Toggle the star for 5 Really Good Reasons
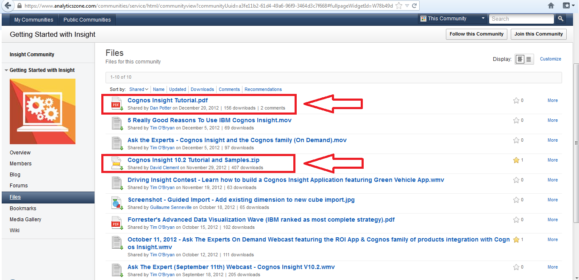This screenshot has width=579, height=280. (516, 121)
